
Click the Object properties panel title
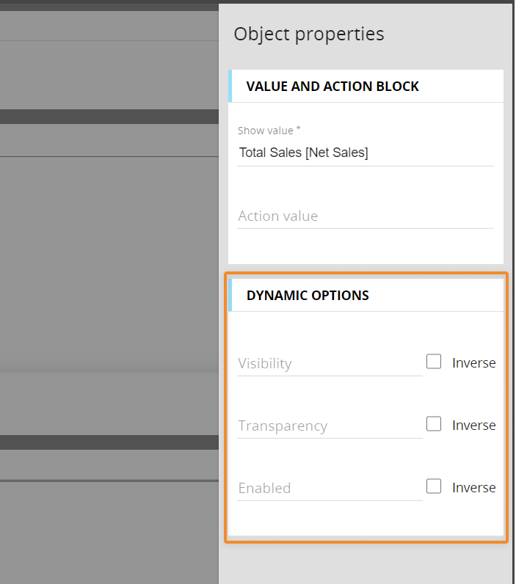point(309,34)
